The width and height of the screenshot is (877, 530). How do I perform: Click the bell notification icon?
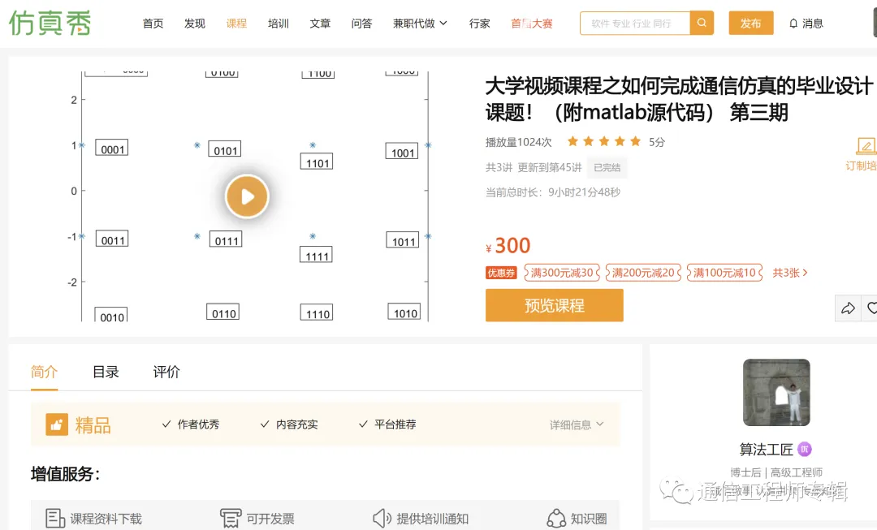pyautogui.click(x=793, y=24)
